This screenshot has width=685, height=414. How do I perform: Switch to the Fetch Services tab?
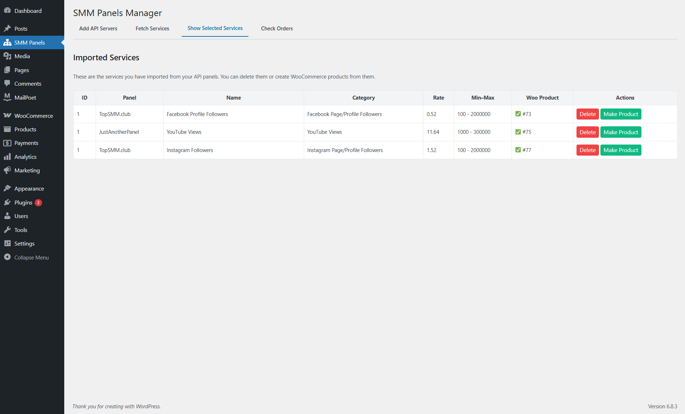(152, 29)
